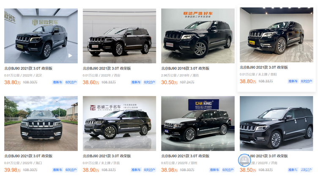
Task: Open the 联达严选好车 BJ90 photo
Action: [198, 36]
